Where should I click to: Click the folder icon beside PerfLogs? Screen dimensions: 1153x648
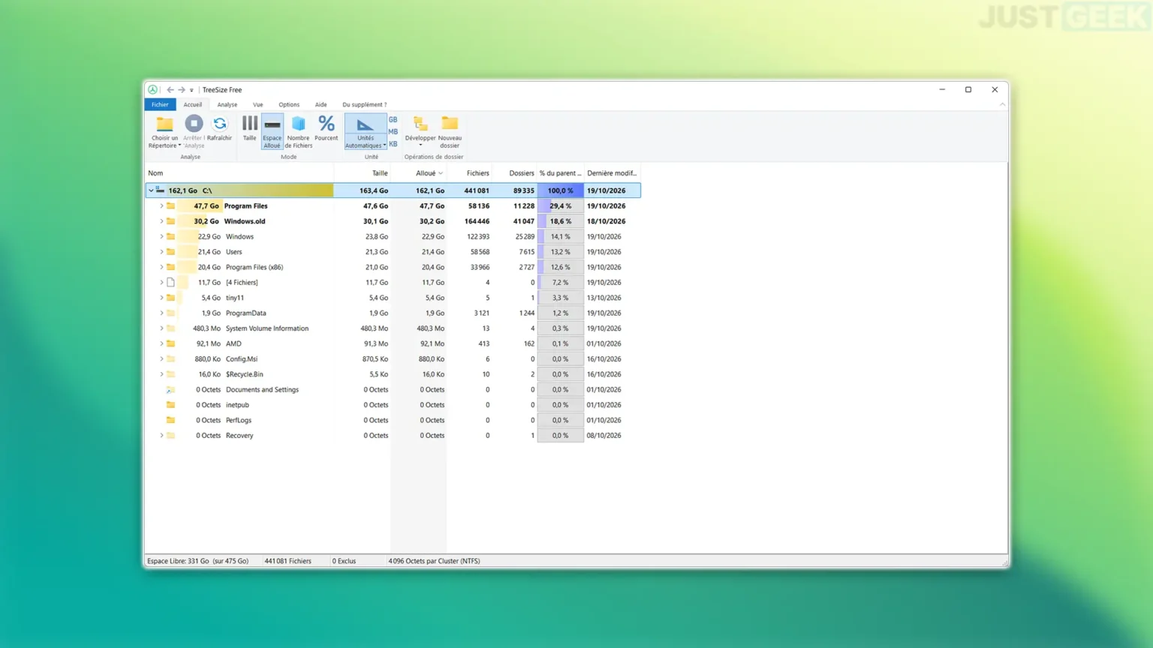170,420
